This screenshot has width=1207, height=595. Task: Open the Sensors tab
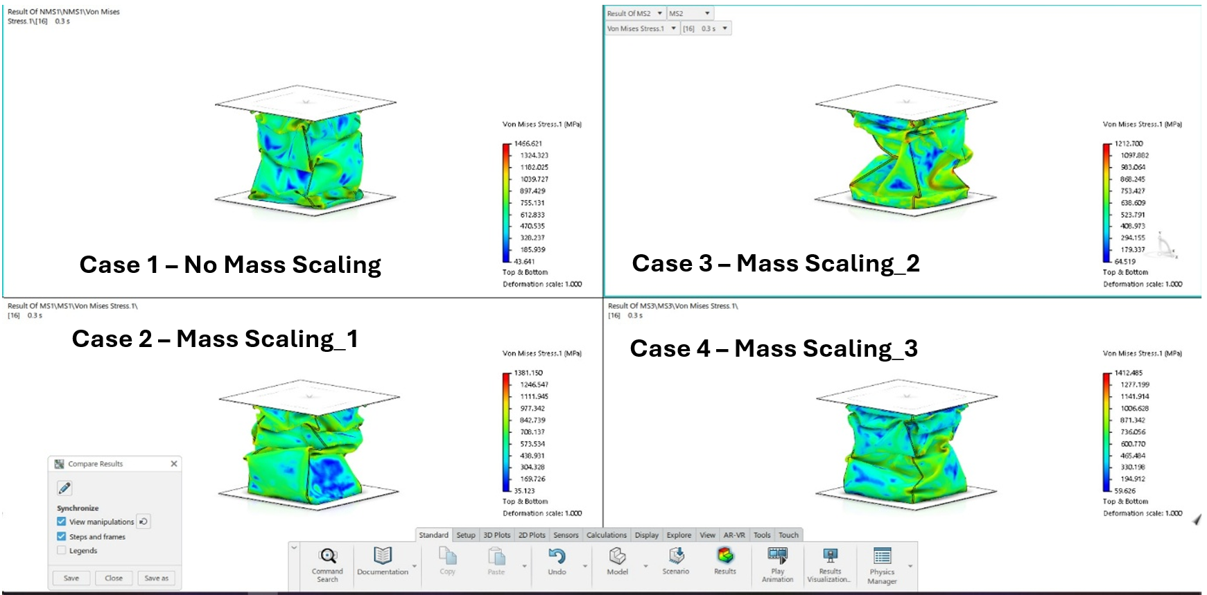point(566,535)
